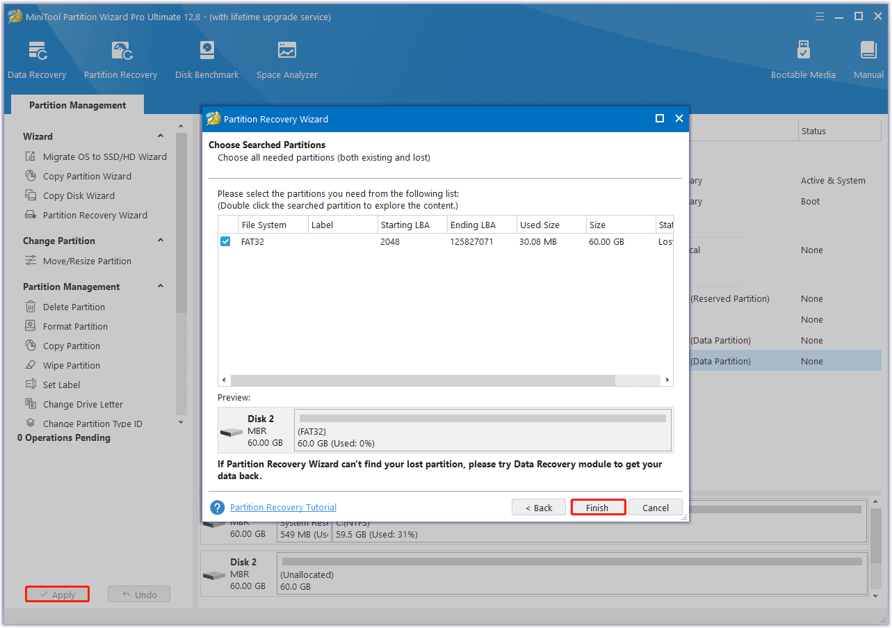Click the blue help question mark icon
Viewport: 892px width, 628px height.
pyautogui.click(x=218, y=508)
